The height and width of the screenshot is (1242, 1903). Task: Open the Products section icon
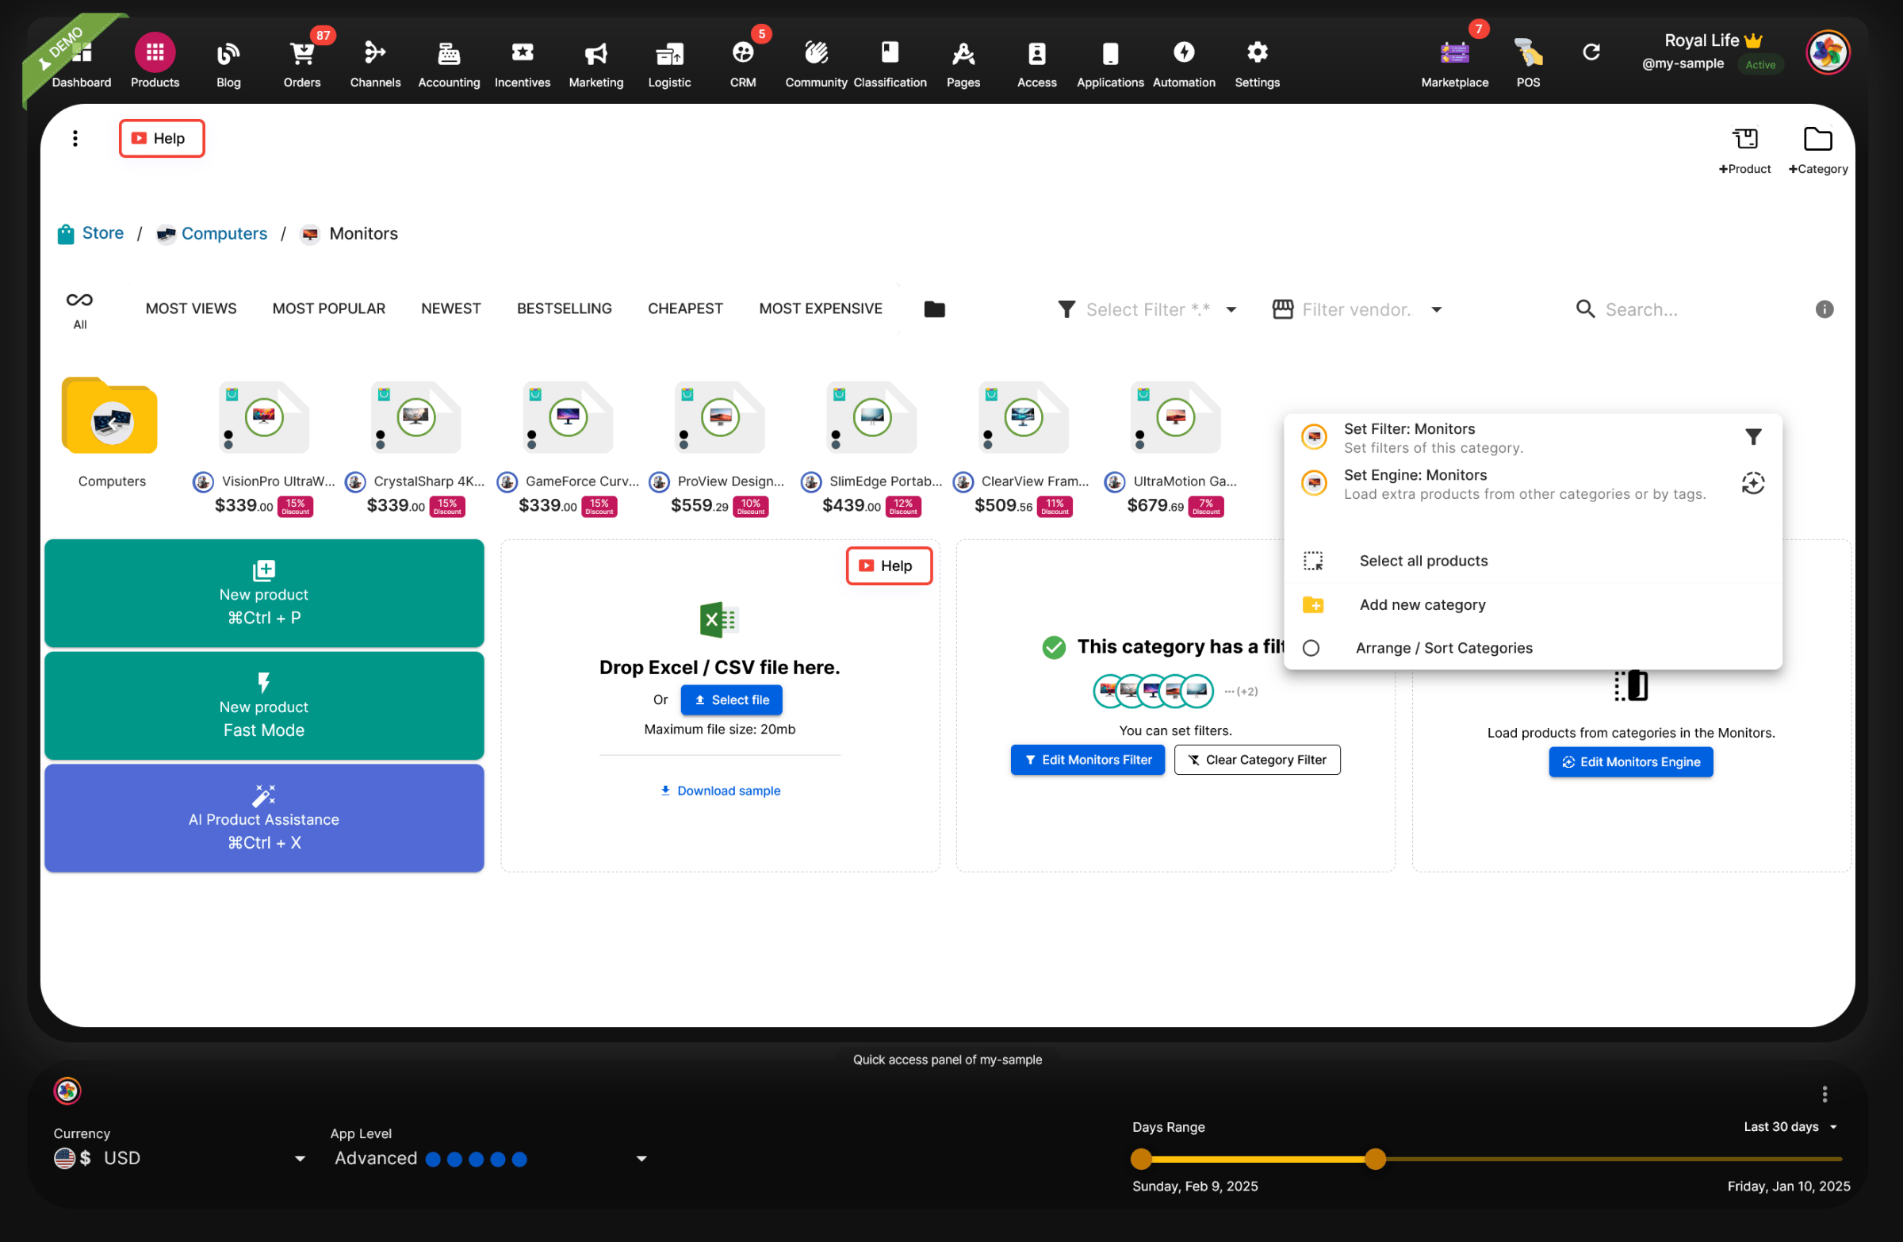point(155,53)
